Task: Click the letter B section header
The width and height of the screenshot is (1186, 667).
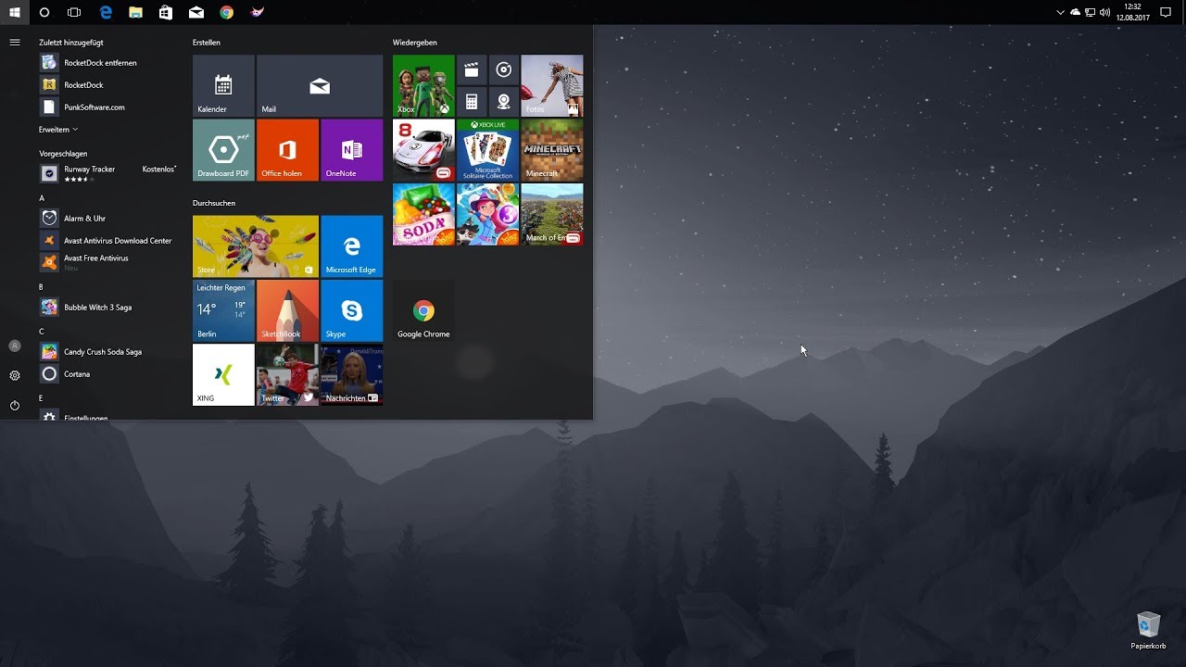Action: coord(42,287)
